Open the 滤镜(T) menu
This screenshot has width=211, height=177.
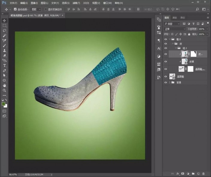(76, 3)
